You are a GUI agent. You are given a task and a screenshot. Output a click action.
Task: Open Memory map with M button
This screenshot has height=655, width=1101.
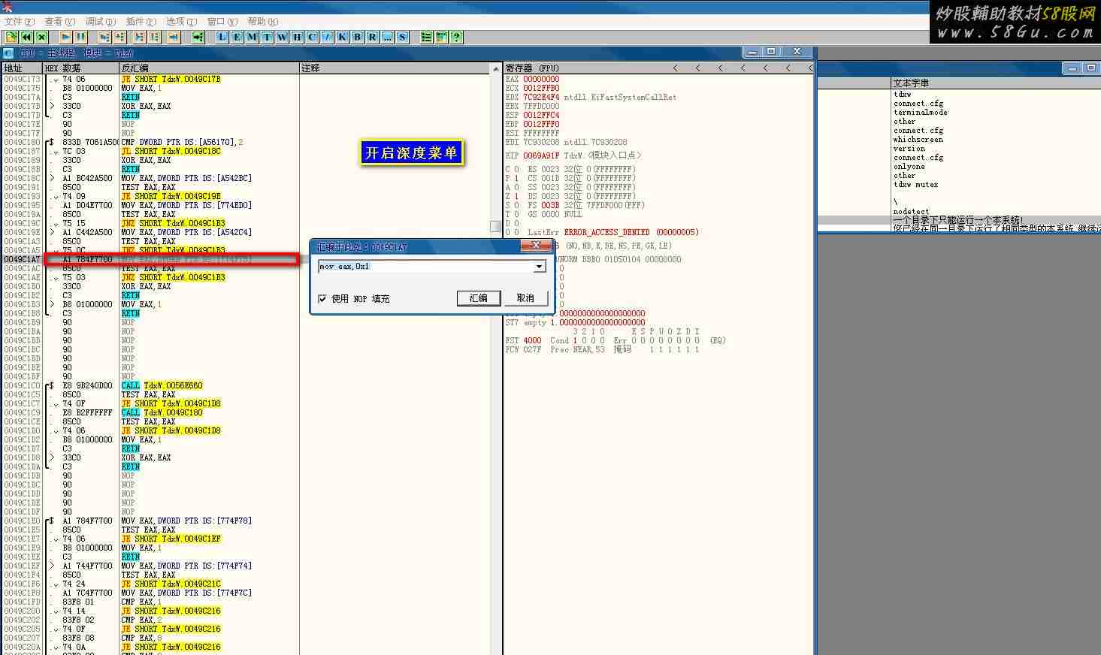(x=253, y=37)
